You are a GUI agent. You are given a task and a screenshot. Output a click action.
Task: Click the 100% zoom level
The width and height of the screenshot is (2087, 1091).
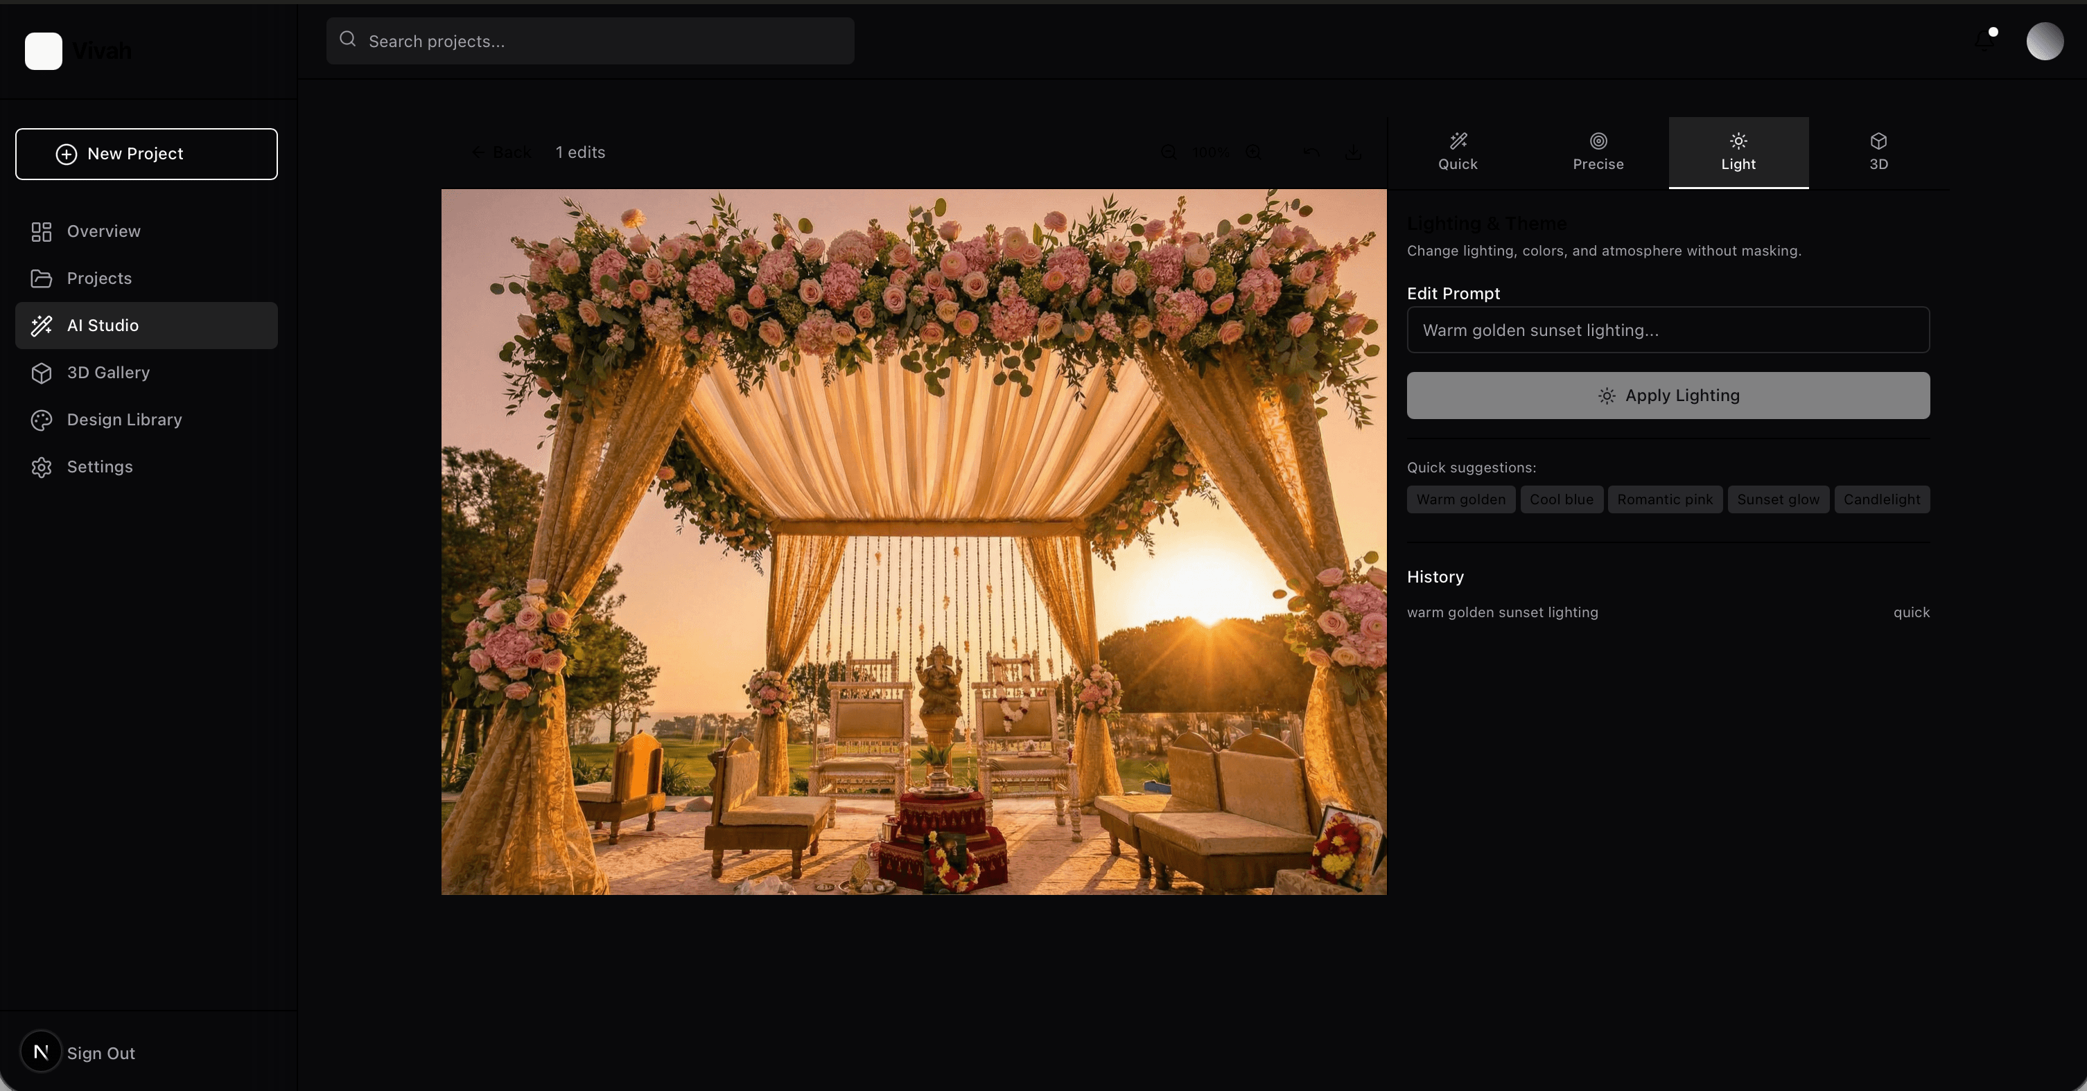(1210, 152)
